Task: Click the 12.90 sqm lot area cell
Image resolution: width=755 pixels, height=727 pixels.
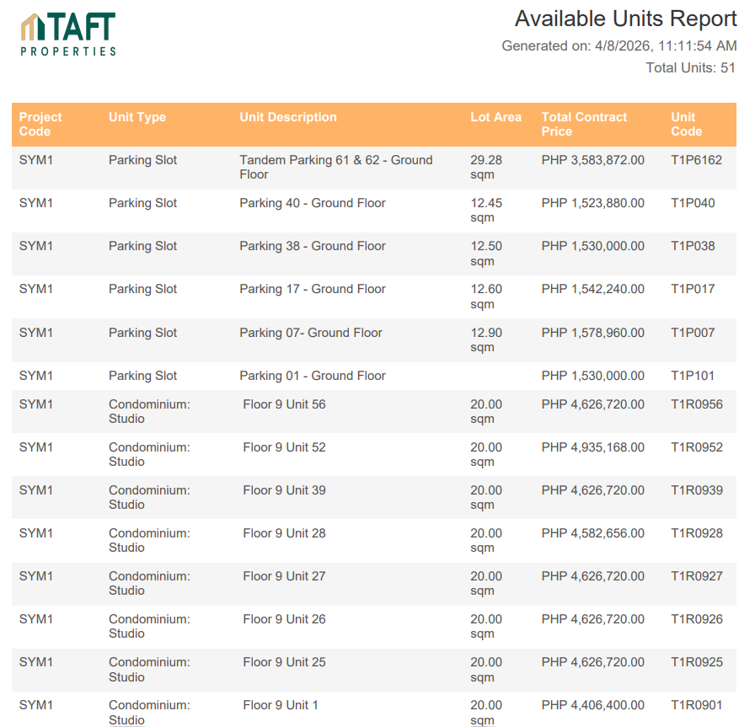Action: 485,339
